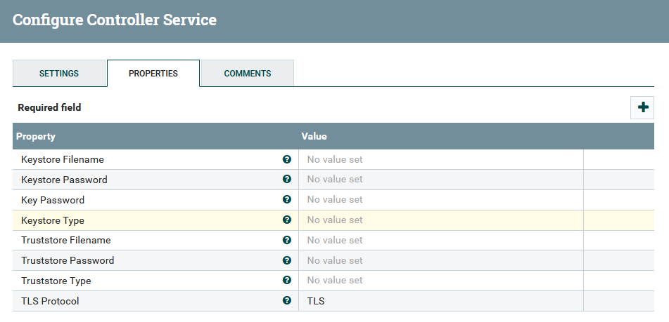Screen dimensions: 669x322
Task: Click help icon for Keystore Type
Action: pyautogui.click(x=287, y=220)
